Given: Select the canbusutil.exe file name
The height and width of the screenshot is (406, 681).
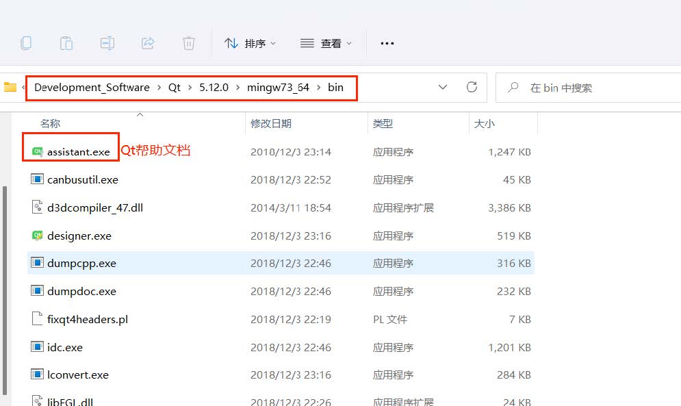Looking at the screenshot, I should pos(83,179).
